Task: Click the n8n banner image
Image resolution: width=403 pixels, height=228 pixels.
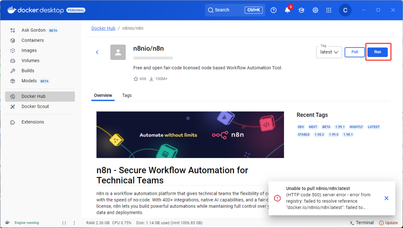Action: coord(190,134)
